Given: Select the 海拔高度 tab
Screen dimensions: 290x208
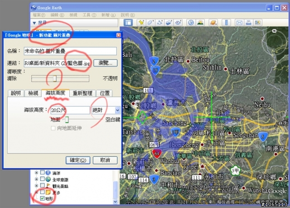Looking at the screenshot, I should pyautogui.click(x=55, y=93).
